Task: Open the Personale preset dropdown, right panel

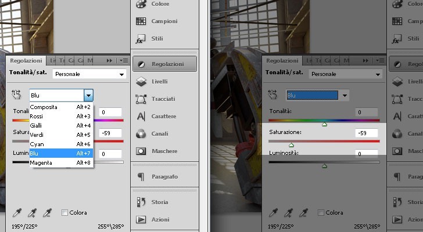Action: 346,74
